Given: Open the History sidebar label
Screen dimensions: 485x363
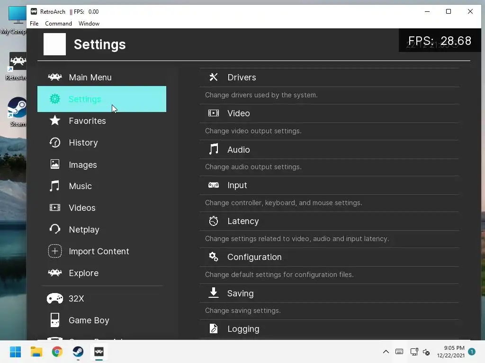Looking at the screenshot, I should click(83, 143).
